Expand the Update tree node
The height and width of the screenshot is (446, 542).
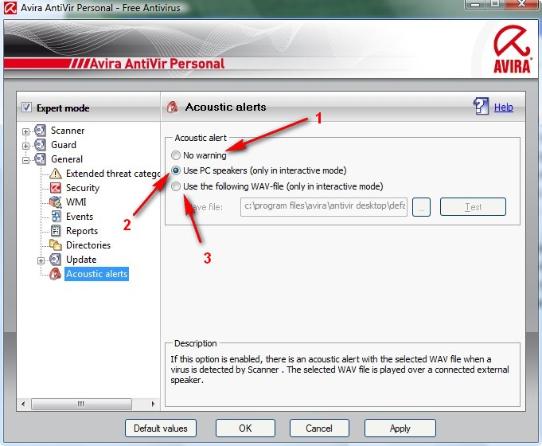41,260
